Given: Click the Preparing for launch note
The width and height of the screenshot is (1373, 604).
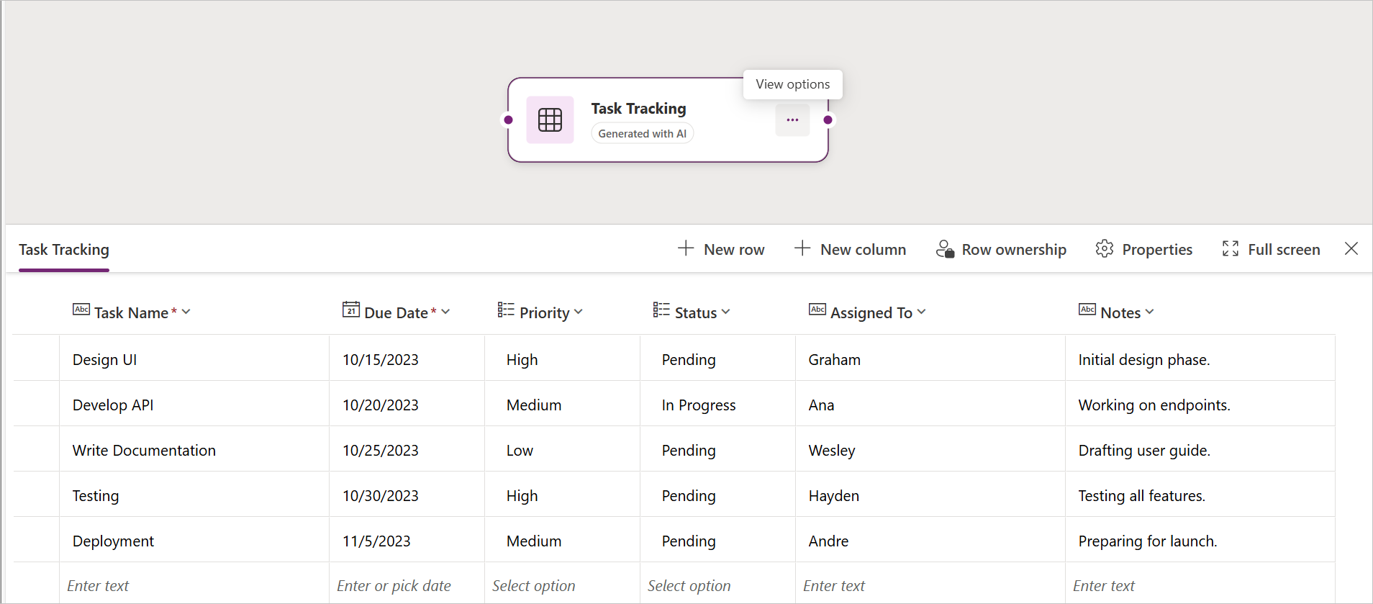Looking at the screenshot, I should (x=1200, y=541).
